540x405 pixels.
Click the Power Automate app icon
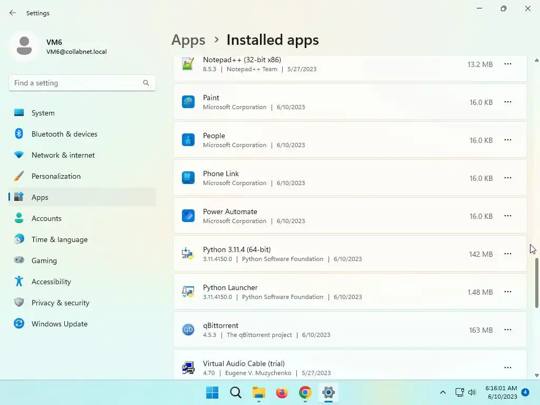coord(188,216)
